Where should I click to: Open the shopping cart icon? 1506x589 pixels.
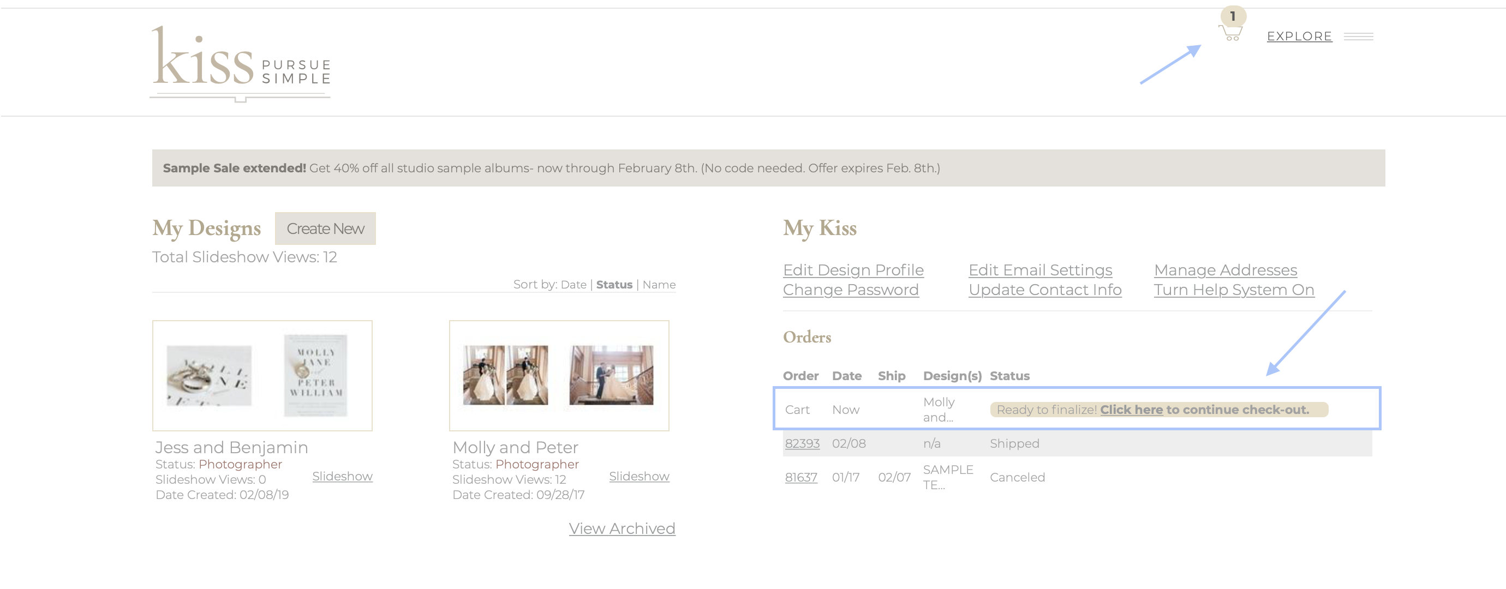tap(1230, 33)
